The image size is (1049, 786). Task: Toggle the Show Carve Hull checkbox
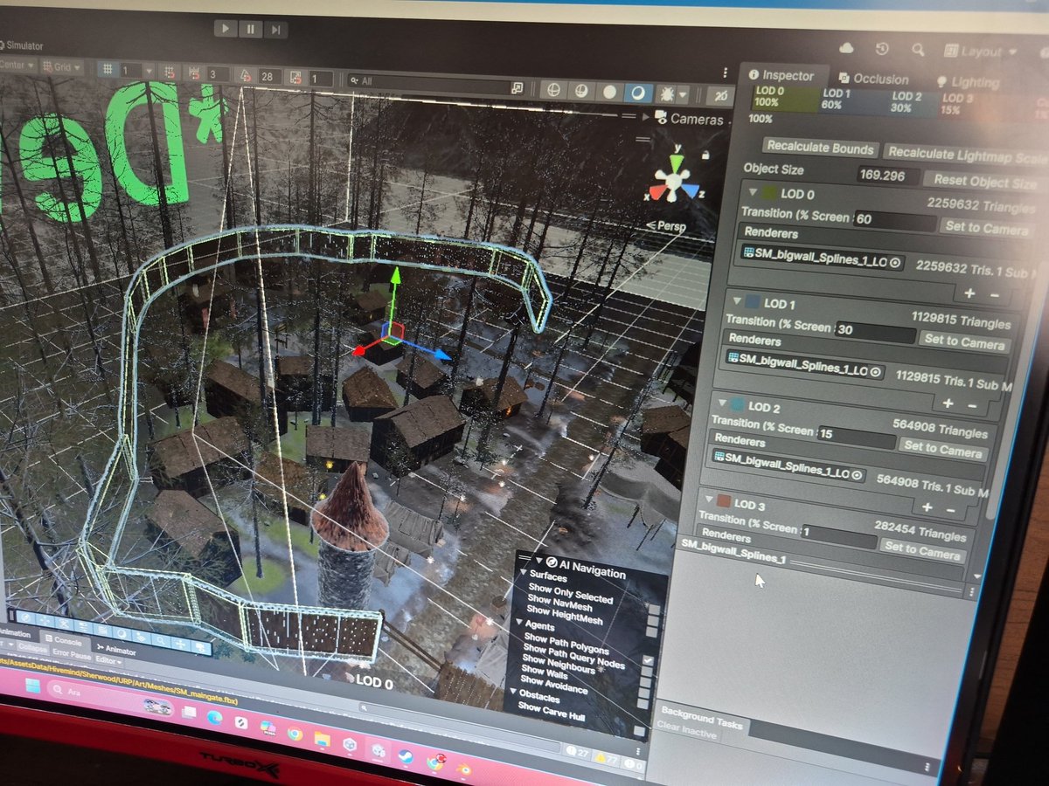[638, 732]
